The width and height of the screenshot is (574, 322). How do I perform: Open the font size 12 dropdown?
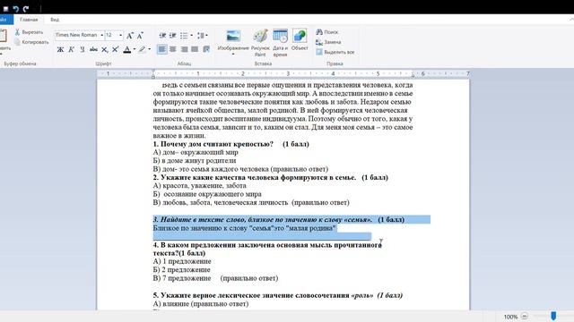click(121, 36)
